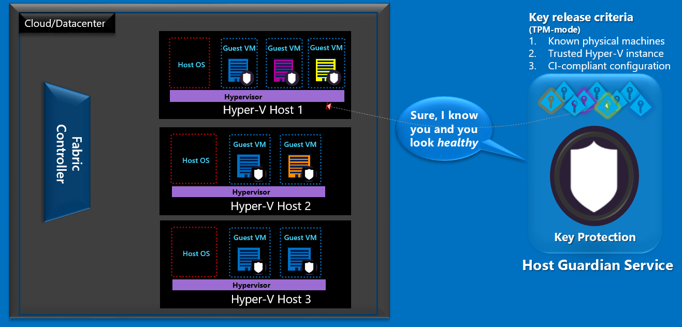Screen dimensions: 682x327
Task: Click the 'Key Protection' label
Action: point(595,237)
